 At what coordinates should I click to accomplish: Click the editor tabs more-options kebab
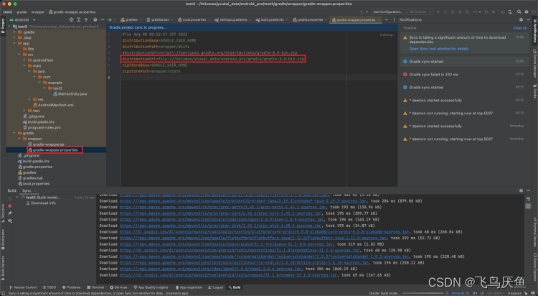(394, 20)
